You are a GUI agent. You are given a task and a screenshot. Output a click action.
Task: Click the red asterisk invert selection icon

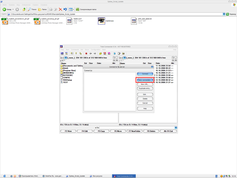tap(86, 53)
